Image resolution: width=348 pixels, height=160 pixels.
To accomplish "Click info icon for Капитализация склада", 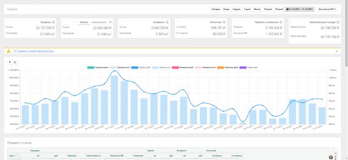I will coord(338,22).
